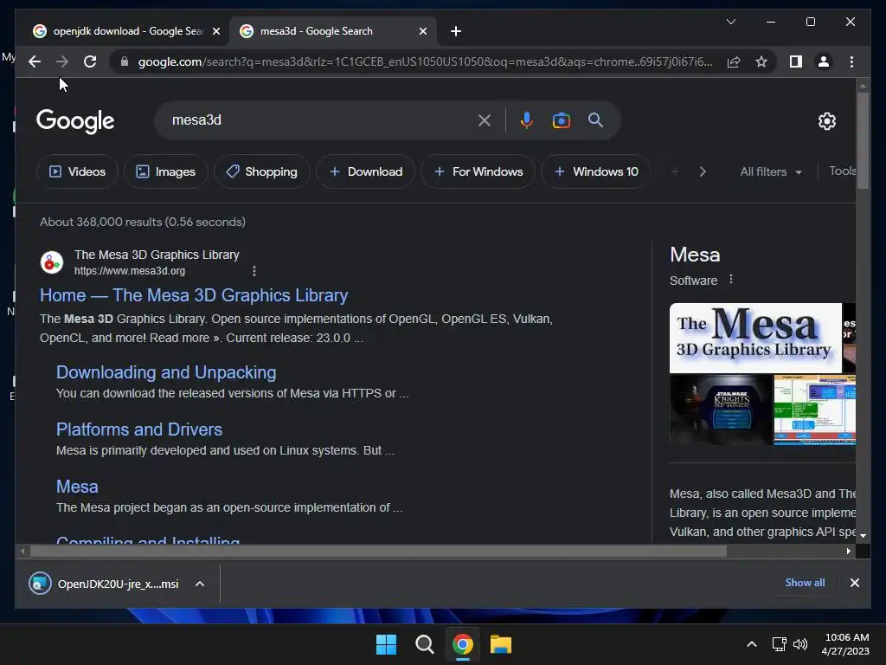Open Google quick settings gear
This screenshot has width=886, height=665.
tap(826, 121)
